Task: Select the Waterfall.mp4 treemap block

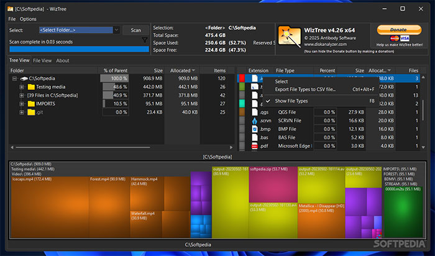Action: 146,224
